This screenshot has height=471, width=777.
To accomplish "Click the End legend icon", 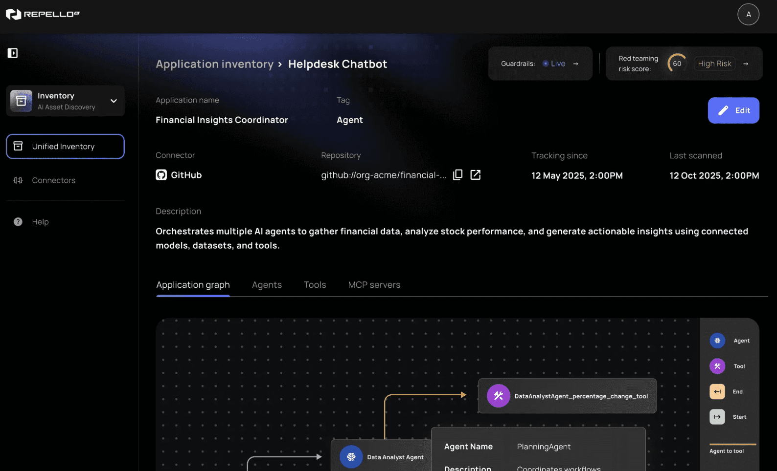I will click(x=717, y=391).
